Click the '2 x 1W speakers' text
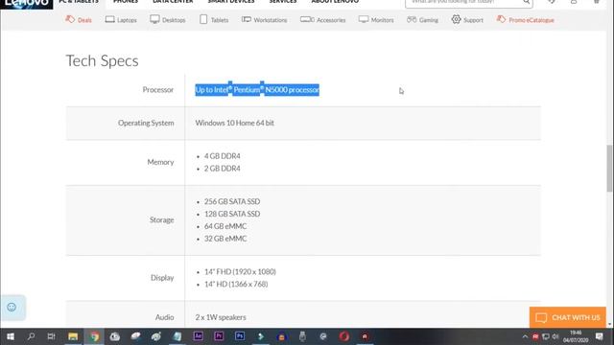The image size is (614, 345). coord(221,317)
